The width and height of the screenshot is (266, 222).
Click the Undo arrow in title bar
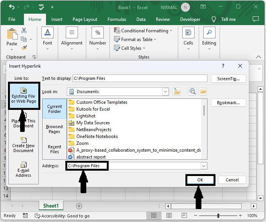(x=12, y=7)
